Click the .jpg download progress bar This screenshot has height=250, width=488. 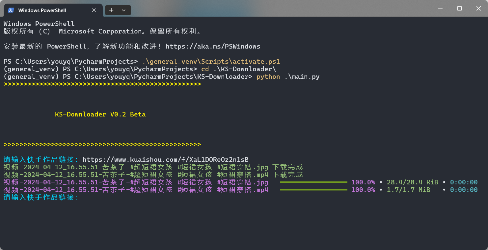tap(313, 182)
